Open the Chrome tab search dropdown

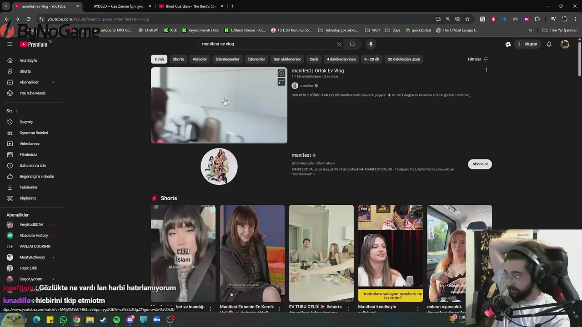point(6,6)
